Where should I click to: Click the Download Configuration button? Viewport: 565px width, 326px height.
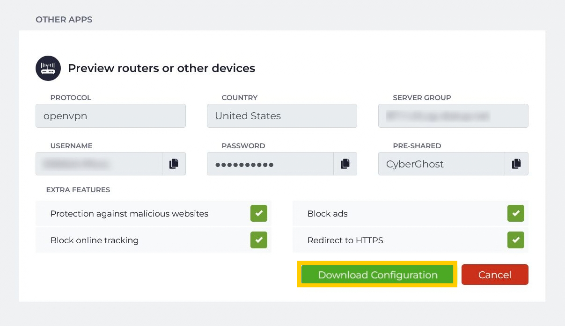coord(377,275)
